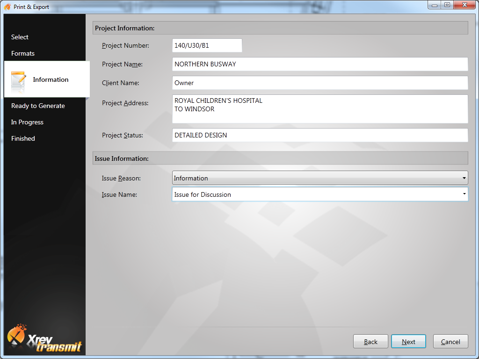Image resolution: width=479 pixels, height=359 pixels.
Task: Cancel the Print & Export wizard
Action: pyautogui.click(x=450, y=341)
